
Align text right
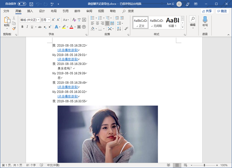click(102, 23)
